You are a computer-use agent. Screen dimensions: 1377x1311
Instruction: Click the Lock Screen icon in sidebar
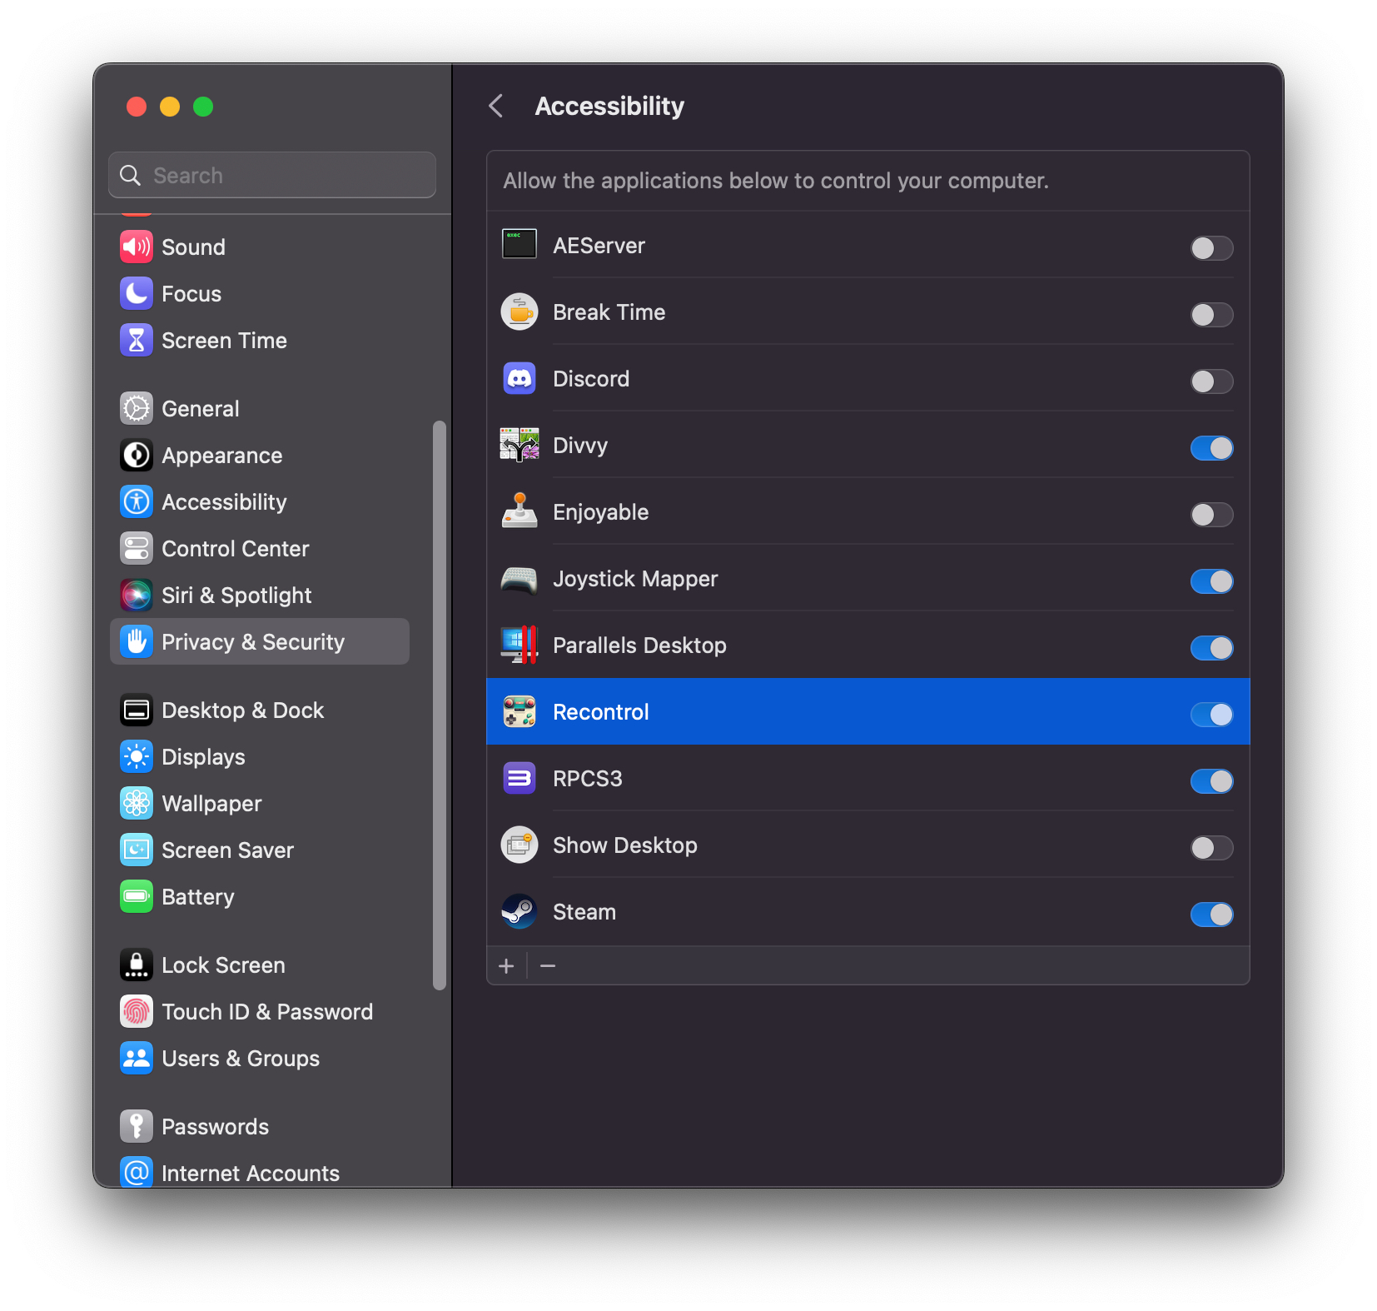click(137, 965)
